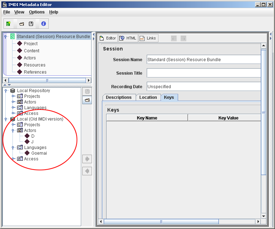Click the Session Name input field
The height and width of the screenshot is (229, 275).
pyautogui.click(x=204, y=59)
